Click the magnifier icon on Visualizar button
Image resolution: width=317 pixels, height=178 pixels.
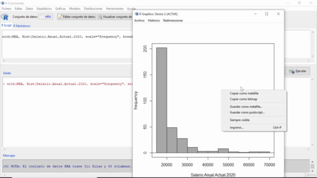coord(100,17)
